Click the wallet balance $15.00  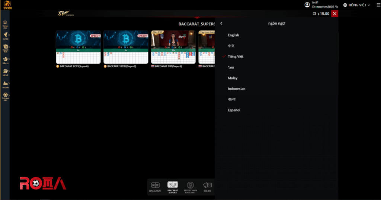[321, 14]
